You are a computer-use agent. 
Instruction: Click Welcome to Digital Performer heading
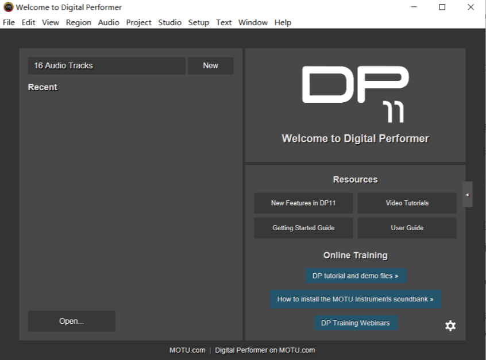click(x=355, y=138)
